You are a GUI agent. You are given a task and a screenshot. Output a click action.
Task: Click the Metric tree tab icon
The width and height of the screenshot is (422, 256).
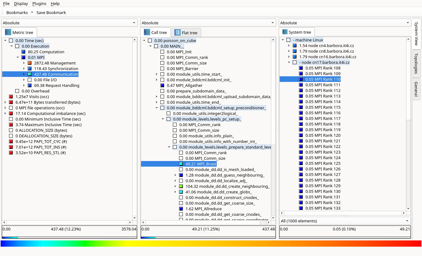click(8, 32)
